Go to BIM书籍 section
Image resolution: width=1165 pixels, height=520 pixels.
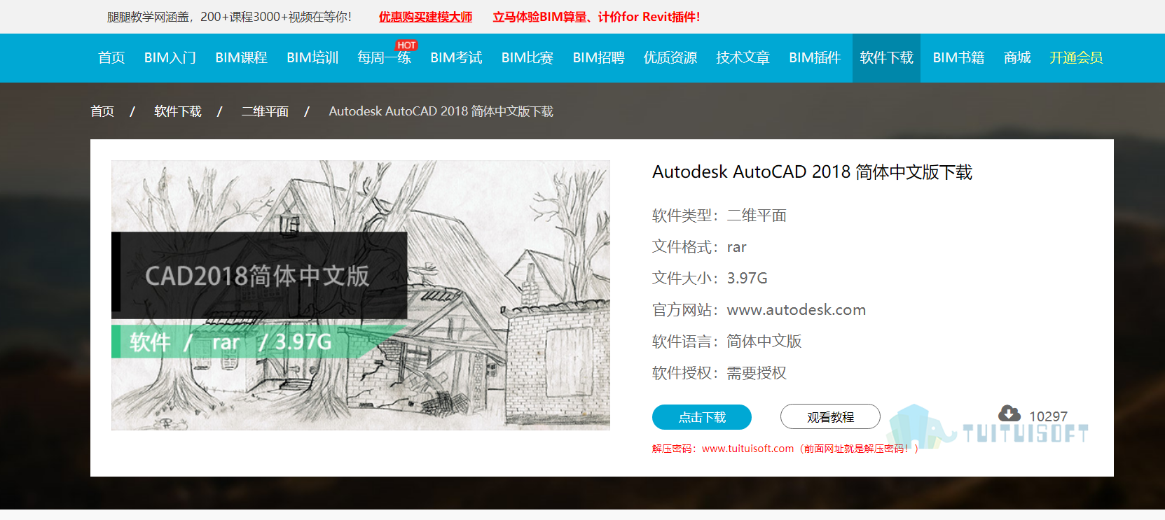point(958,57)
